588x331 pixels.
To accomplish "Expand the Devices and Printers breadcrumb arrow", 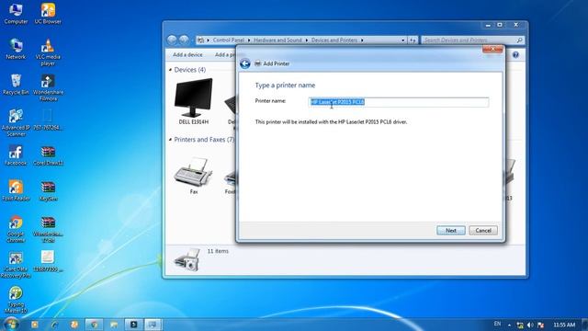I will click(362, 40).
